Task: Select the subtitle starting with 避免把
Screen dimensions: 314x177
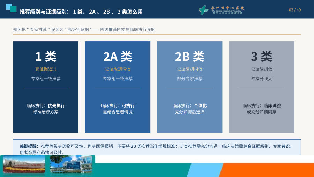Action: pos(84,30)
